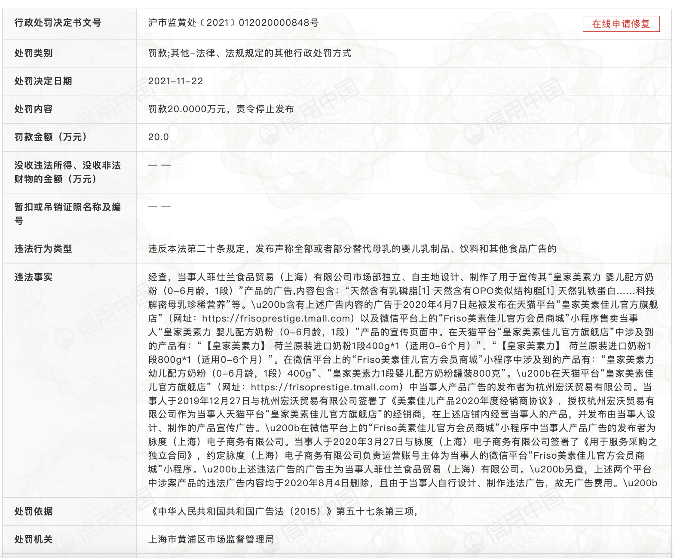
Task: Select the fine amount value 20.0
Action: click(x=158, y=137)
